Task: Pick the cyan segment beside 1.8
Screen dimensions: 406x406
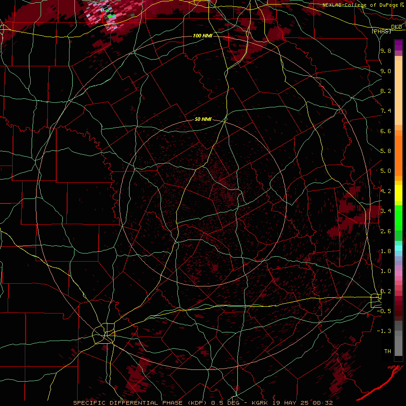Action: [398, 248]
